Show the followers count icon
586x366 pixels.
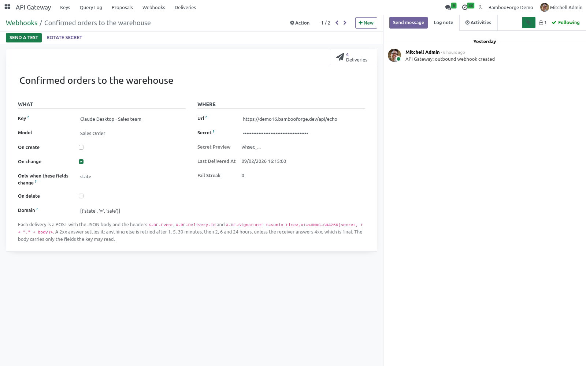click(x=543, y=23)
